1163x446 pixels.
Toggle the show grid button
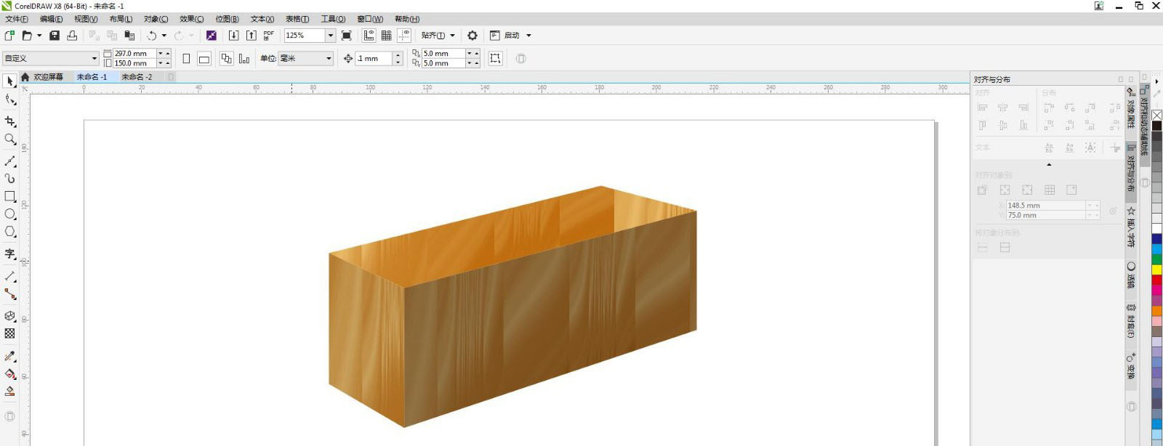click(387, 36)
